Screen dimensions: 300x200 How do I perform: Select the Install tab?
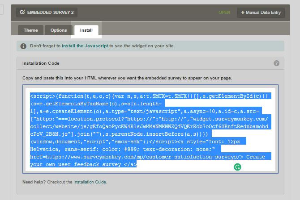86,30
